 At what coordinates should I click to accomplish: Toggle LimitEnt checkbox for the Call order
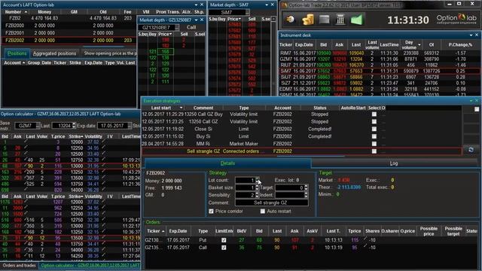tap(224, 248)
